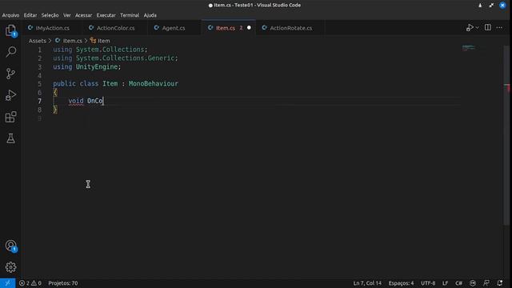Click Ln 7, Col 14 position indicator

click(367, 283)
